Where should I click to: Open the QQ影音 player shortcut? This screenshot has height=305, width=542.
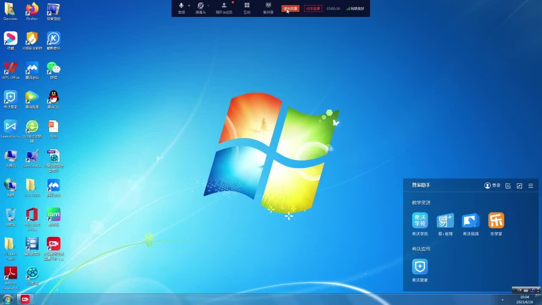[32, 276]
